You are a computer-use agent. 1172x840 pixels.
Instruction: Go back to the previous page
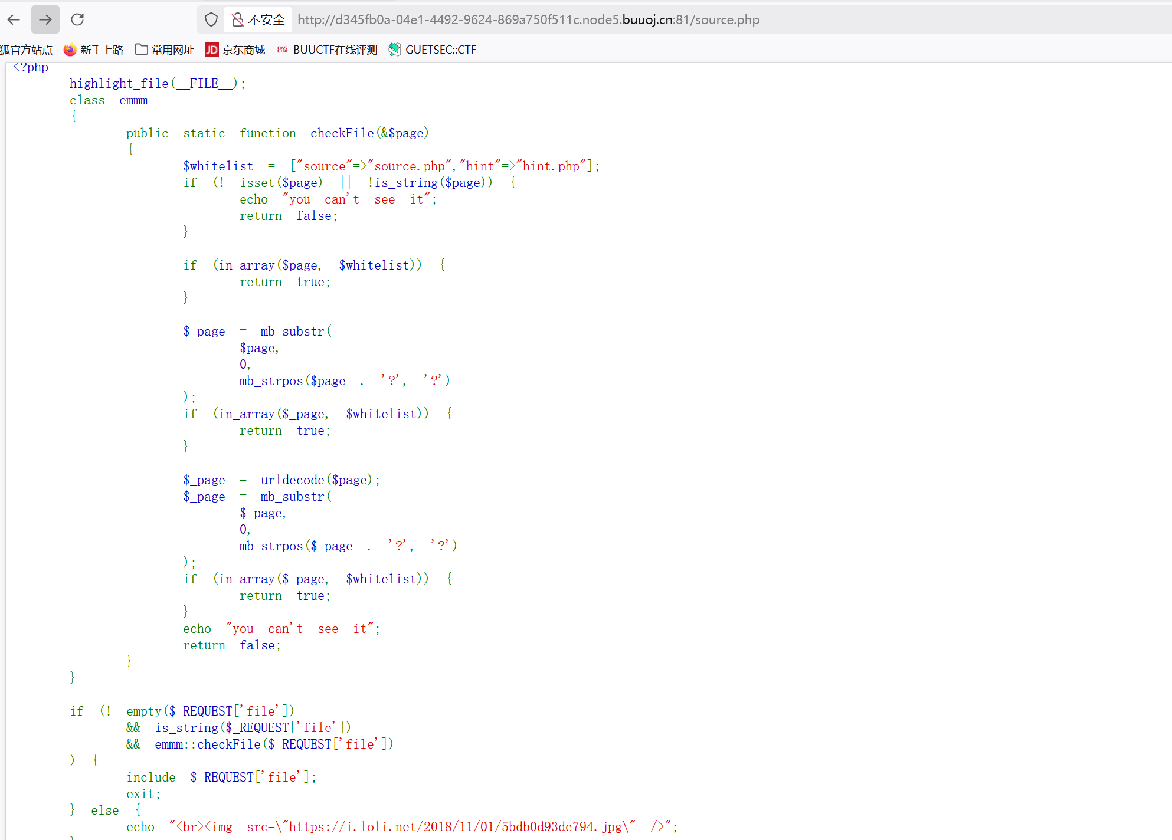click(x=14, y=19)
